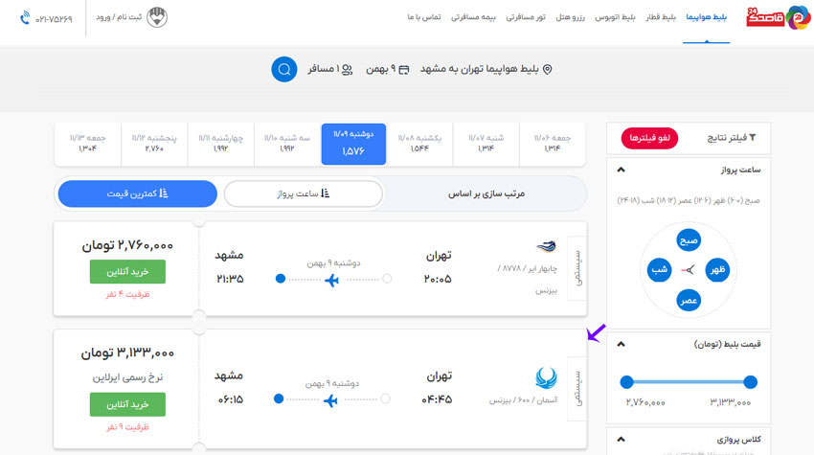Select date tab پنجشنبه ۱۱/۱۲
The height and width of the screenshot is (455, 814).
154,144
